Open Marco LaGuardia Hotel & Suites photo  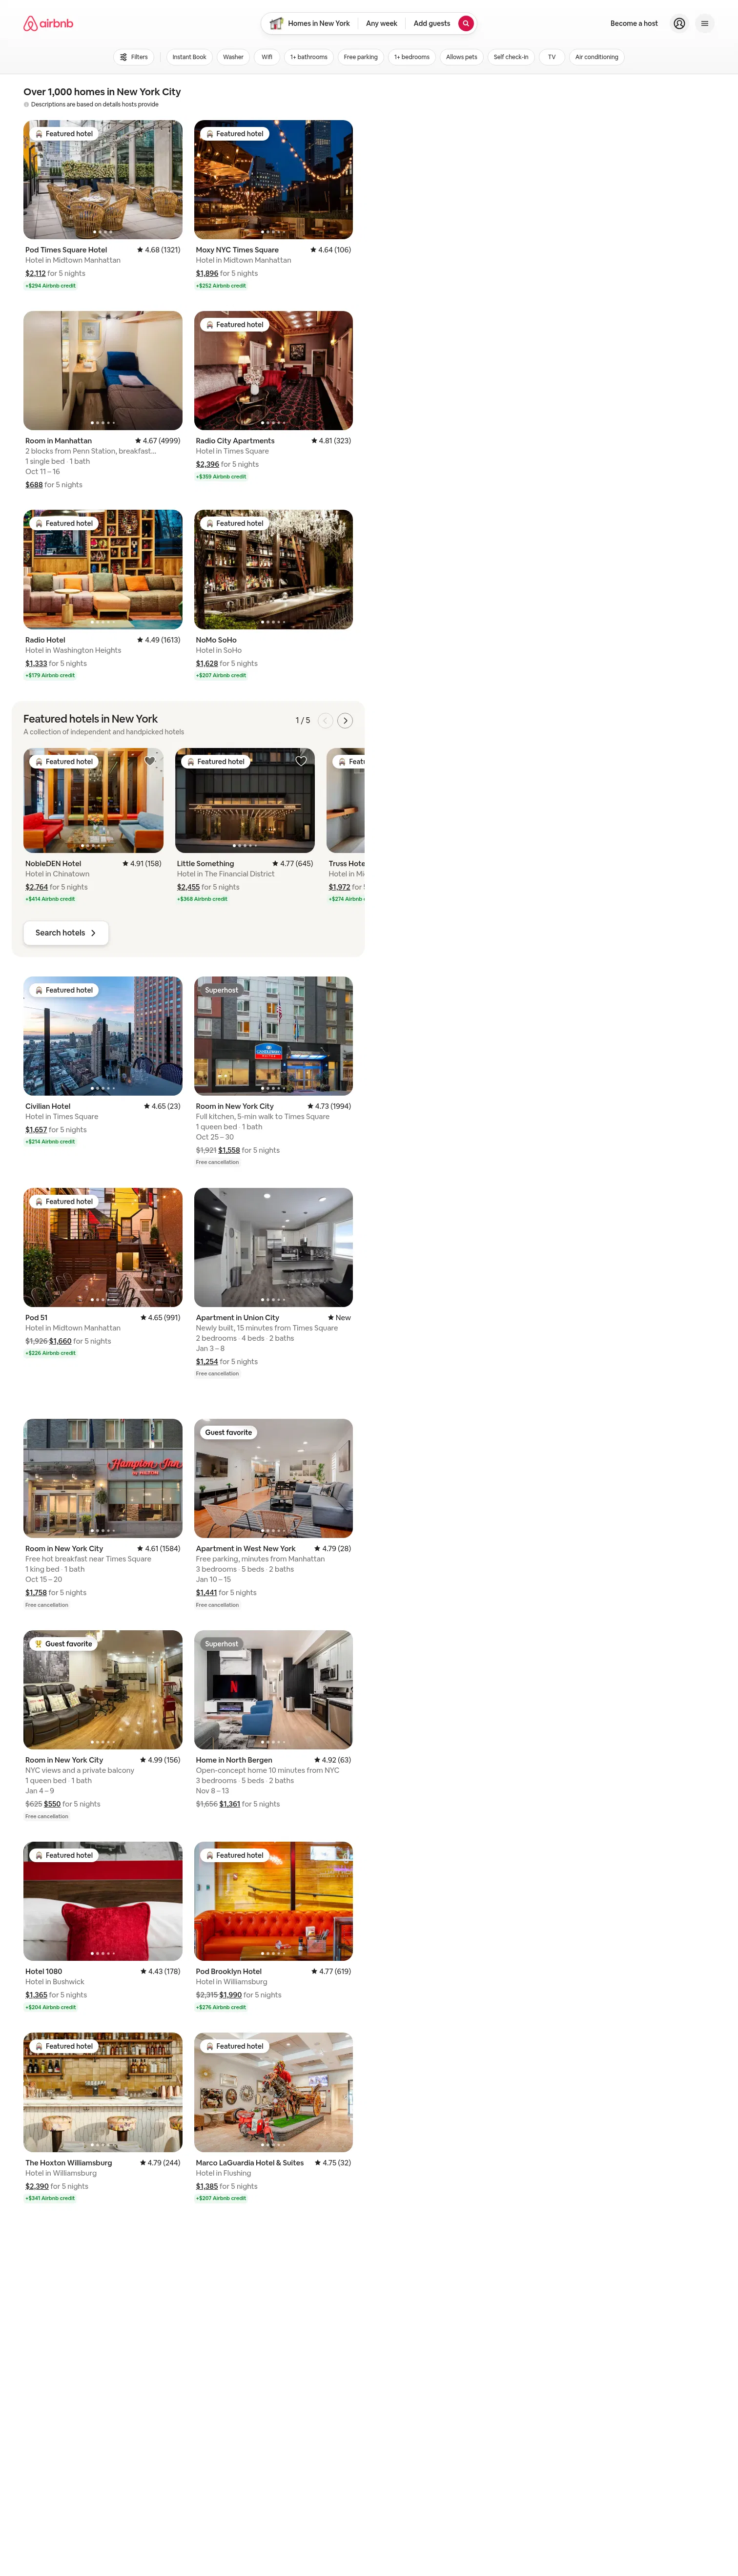pyautogui.click(x=273, y=2092)
